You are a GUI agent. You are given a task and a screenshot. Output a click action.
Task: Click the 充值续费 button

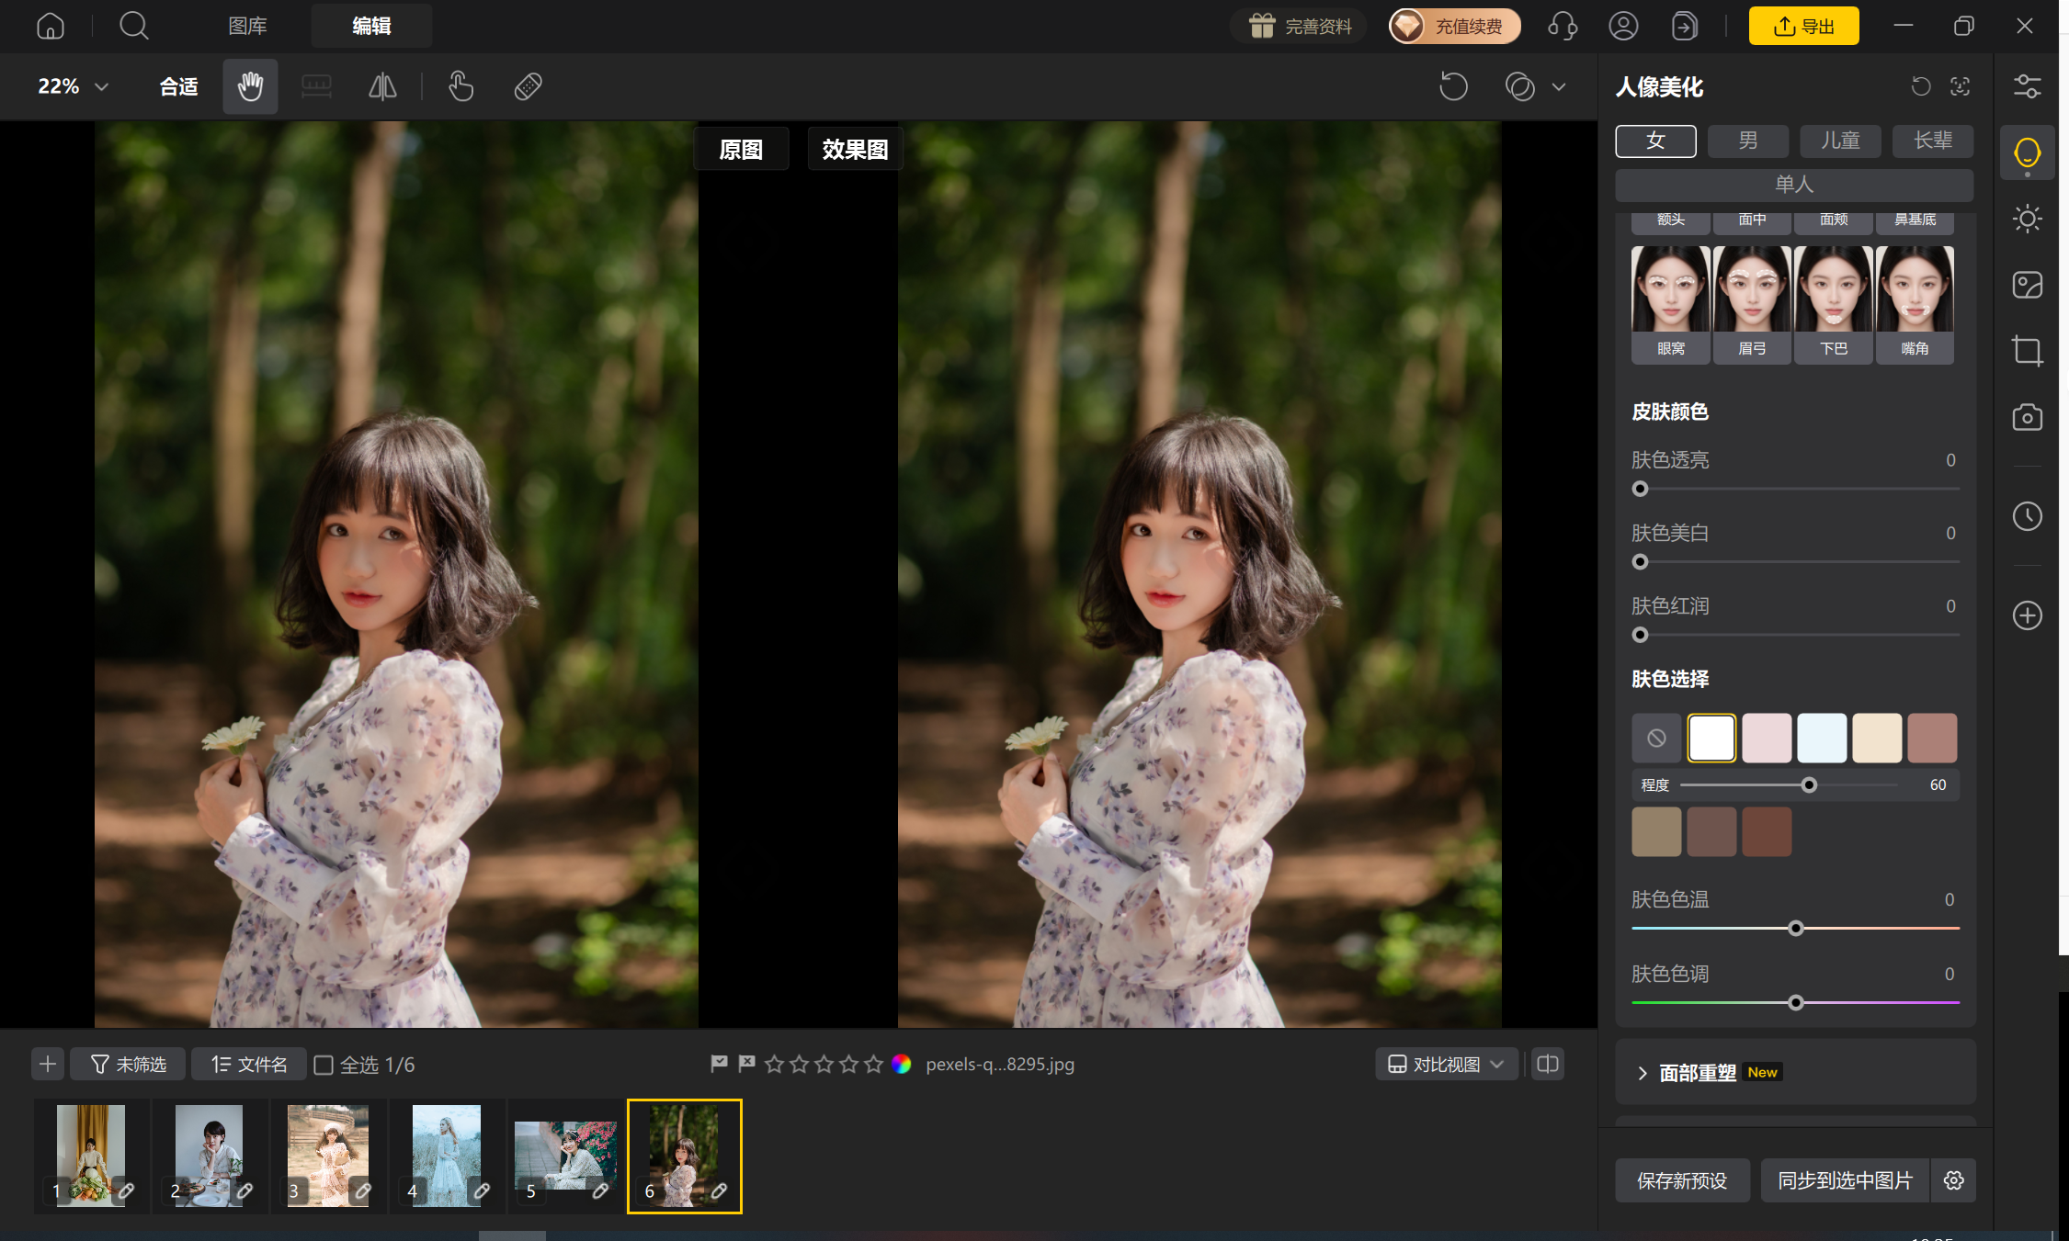tap(1454, 26)
